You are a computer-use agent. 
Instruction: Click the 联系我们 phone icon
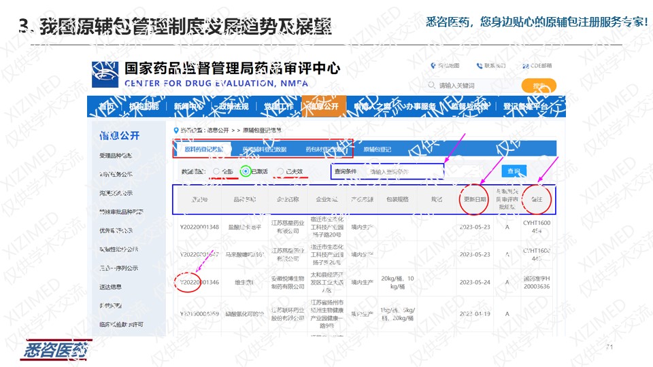point(480,66)
